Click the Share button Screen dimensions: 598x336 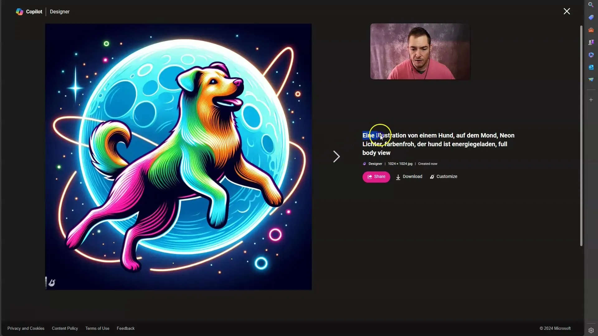[x=376, y=176]
